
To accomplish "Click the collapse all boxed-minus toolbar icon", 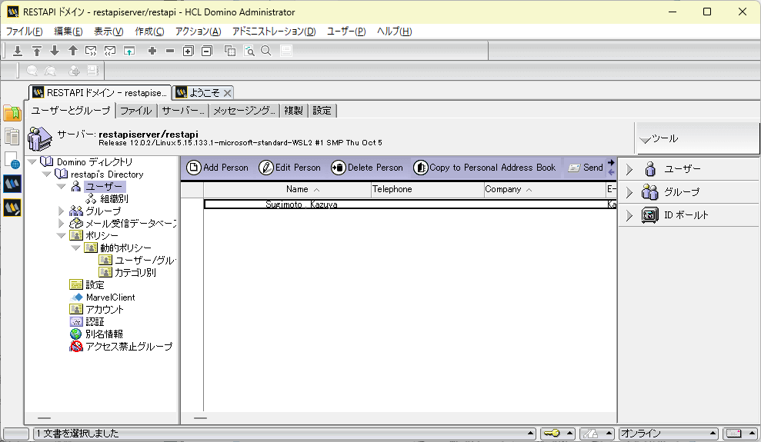I will point(207,51).
